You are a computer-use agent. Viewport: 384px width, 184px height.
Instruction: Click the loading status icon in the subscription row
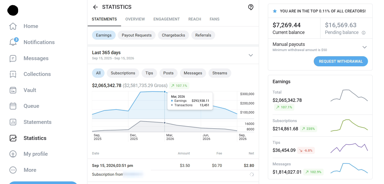tap(252, 174)
